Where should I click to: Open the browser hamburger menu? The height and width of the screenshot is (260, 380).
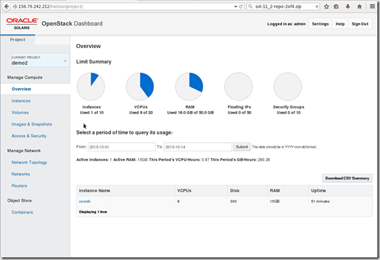372,7
